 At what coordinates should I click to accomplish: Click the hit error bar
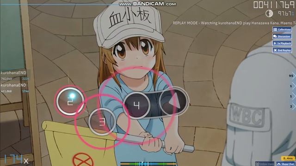pyautogui.click(x=148, y=164)
